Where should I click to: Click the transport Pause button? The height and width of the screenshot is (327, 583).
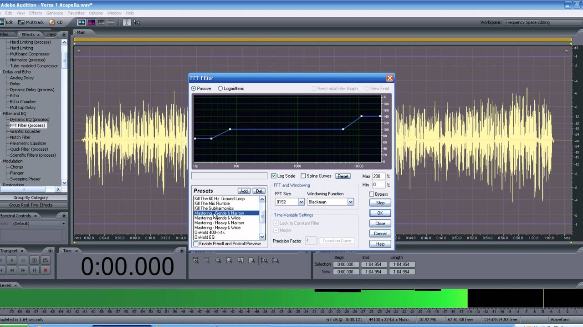point(23,260)
